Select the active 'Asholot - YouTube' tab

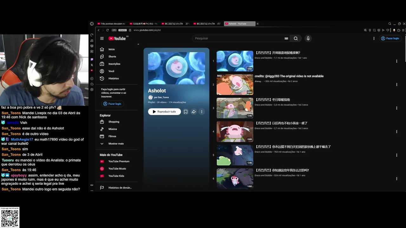pyautogui.click(x=239, y=24)
